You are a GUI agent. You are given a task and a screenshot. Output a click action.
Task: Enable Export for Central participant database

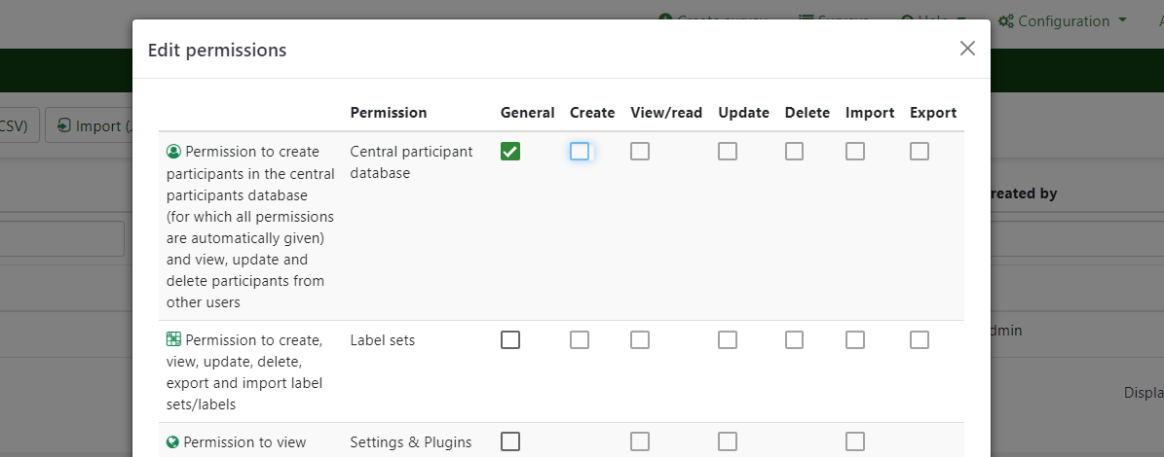920,152
